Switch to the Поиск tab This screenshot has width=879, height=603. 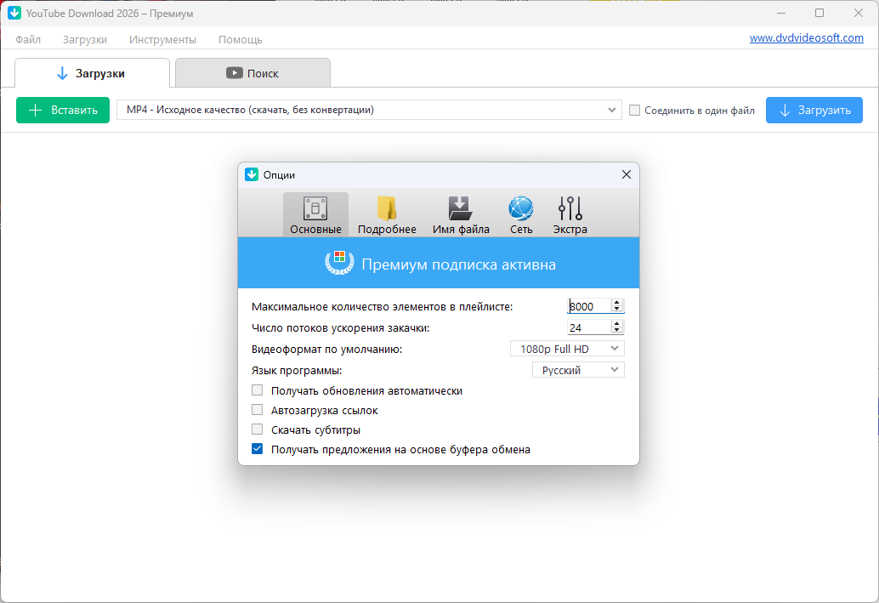pos(252,73)
